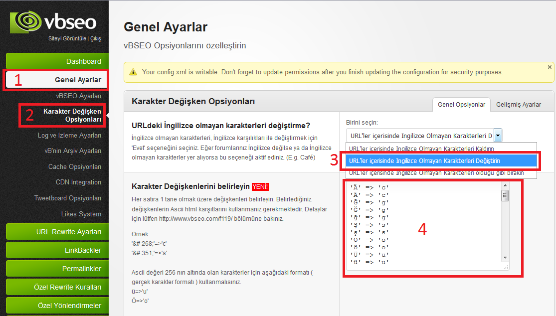This screenshot has width=556, height=316.
Task: Click the textarea scrollbar thumb
Action: pyautogui.click(x=505, y=195)
